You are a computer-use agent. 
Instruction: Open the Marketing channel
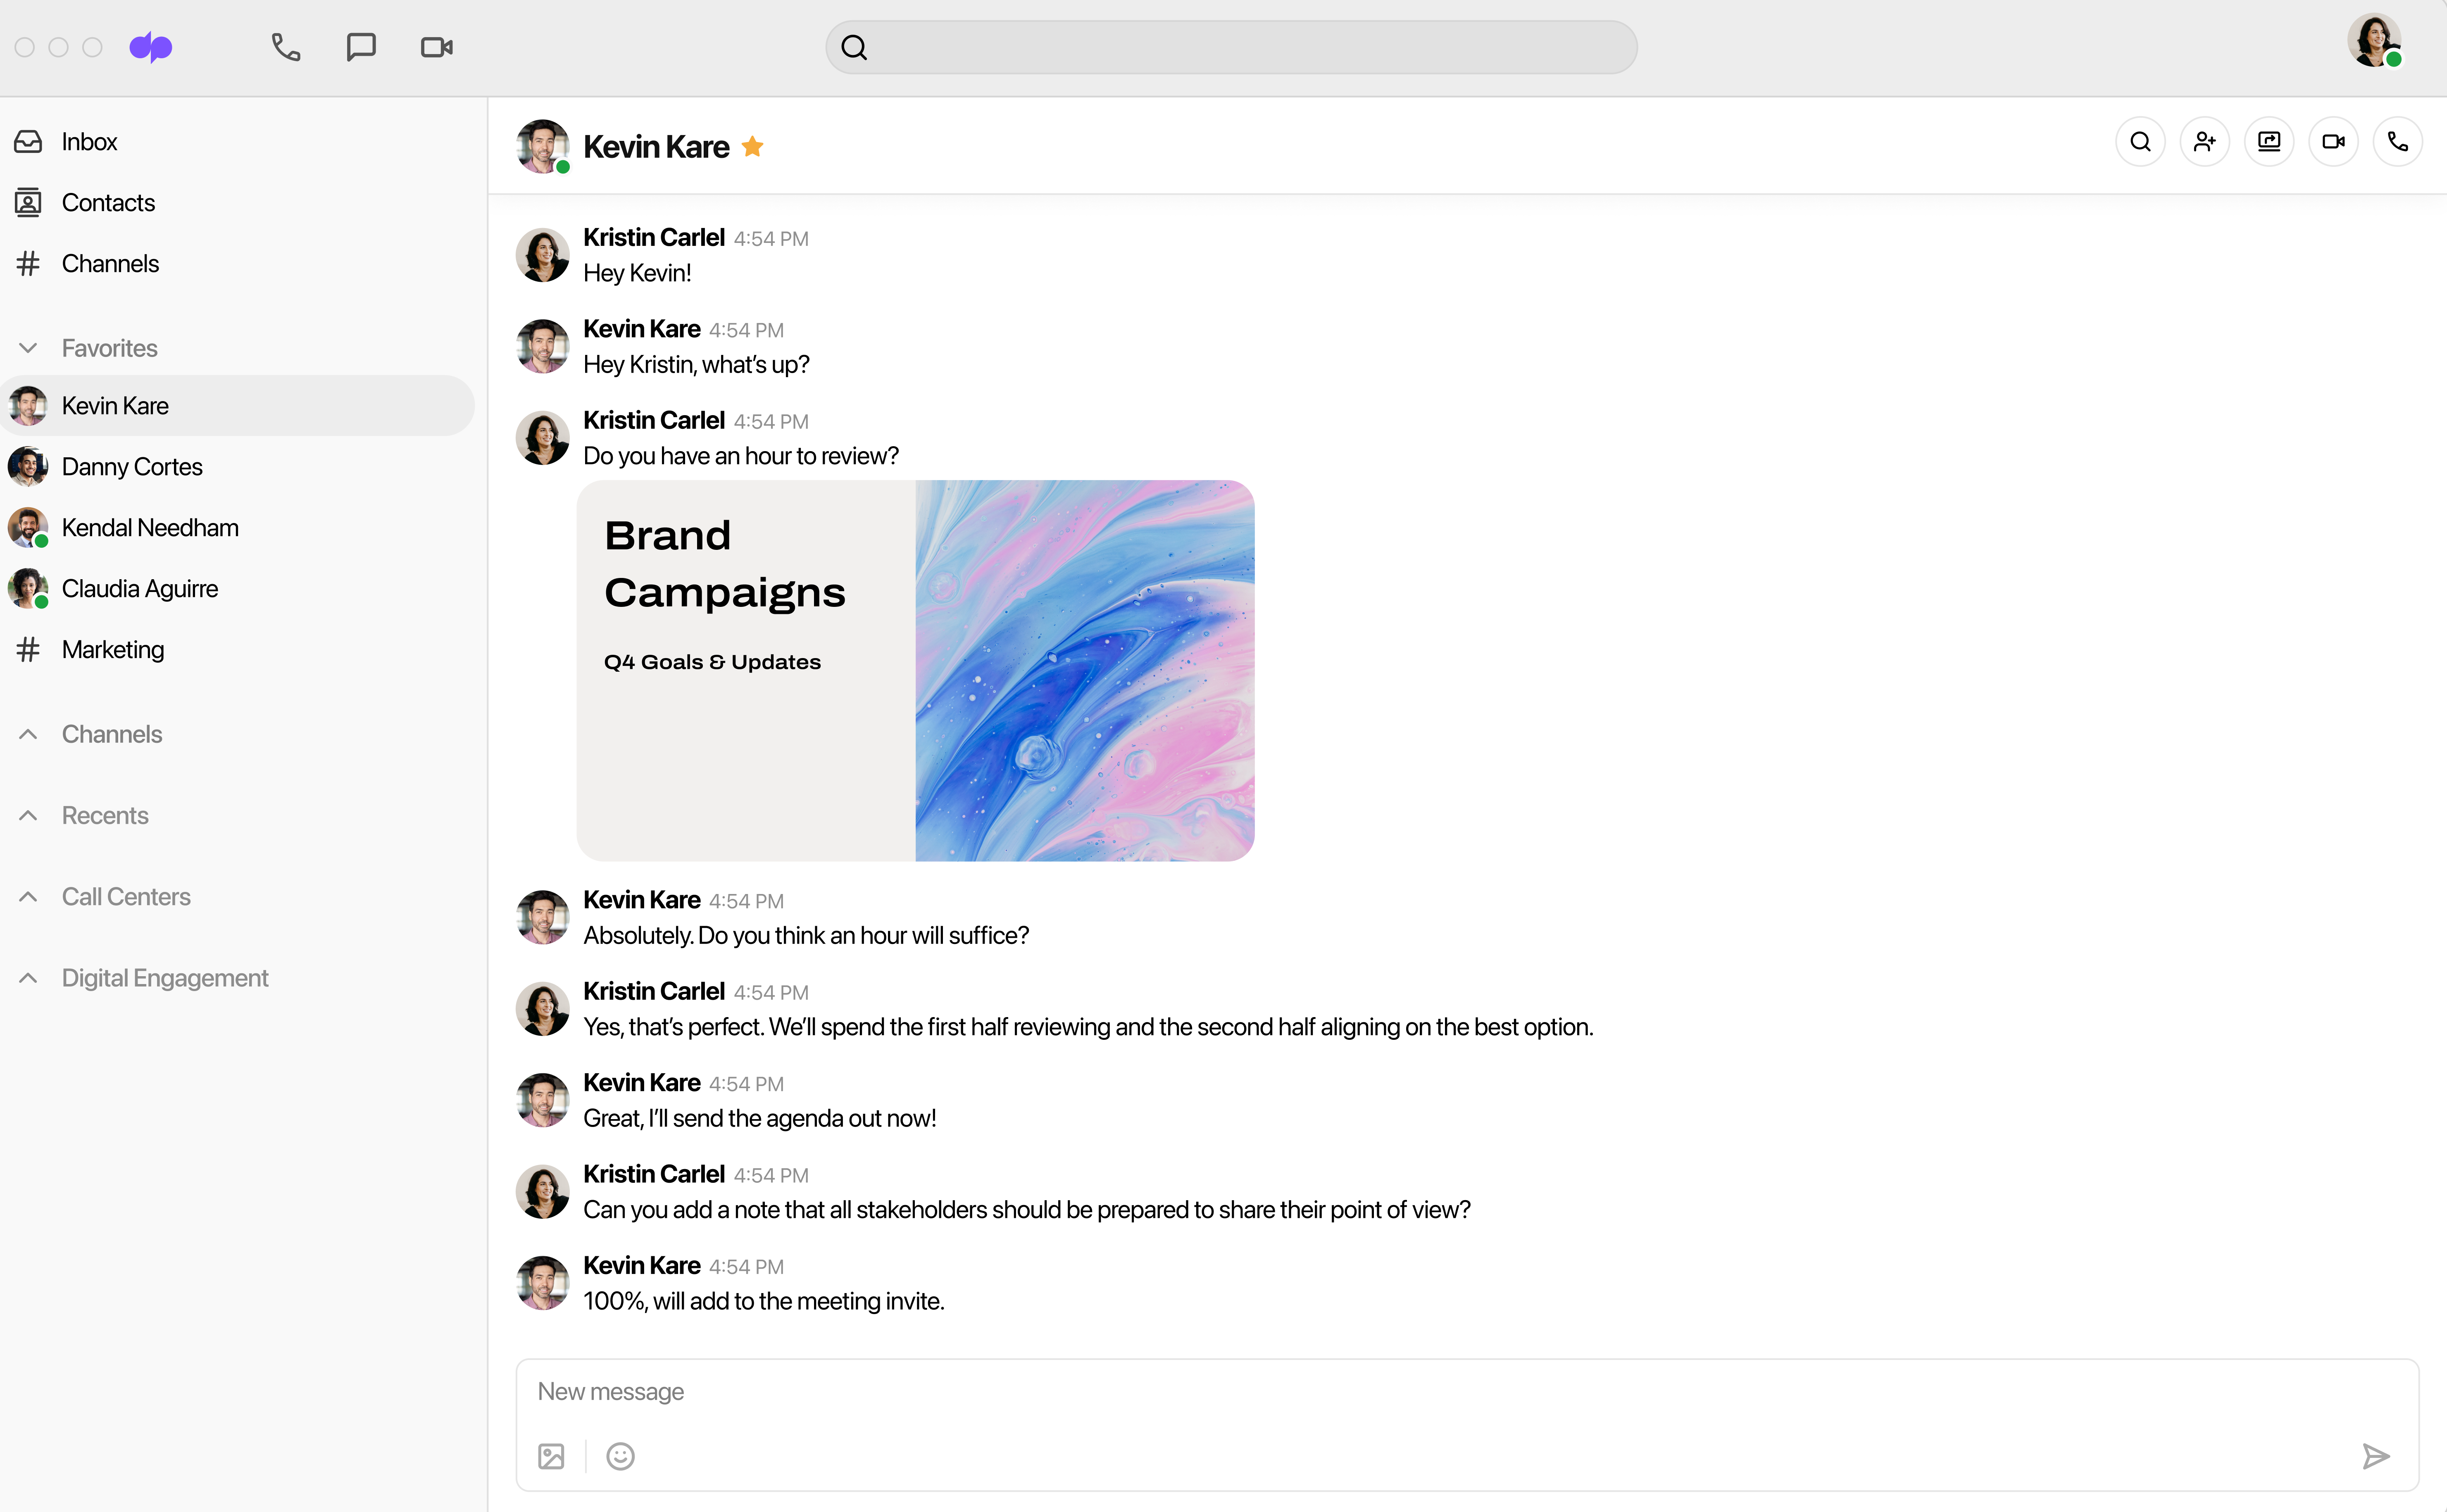(x=112, y=649)
